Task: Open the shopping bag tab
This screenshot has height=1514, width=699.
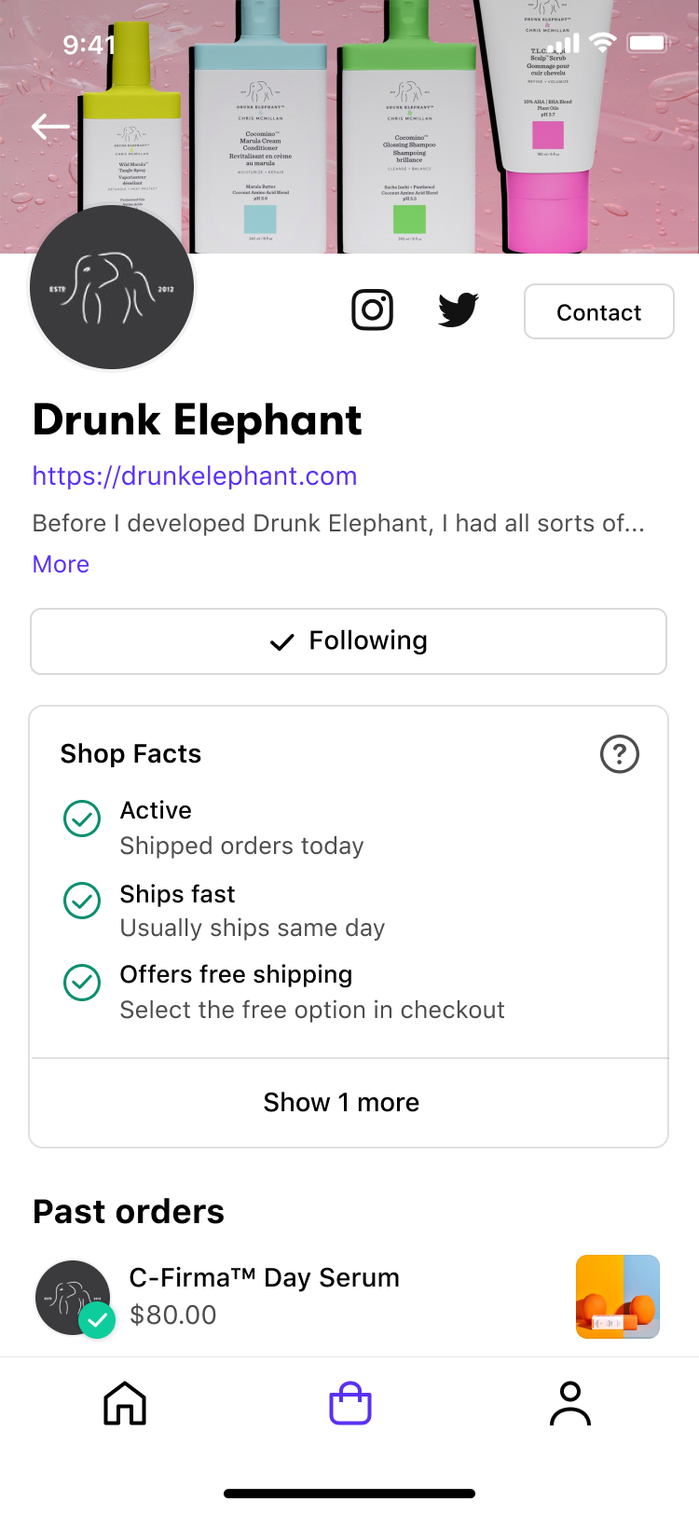Action: [x=350, y=1403]
